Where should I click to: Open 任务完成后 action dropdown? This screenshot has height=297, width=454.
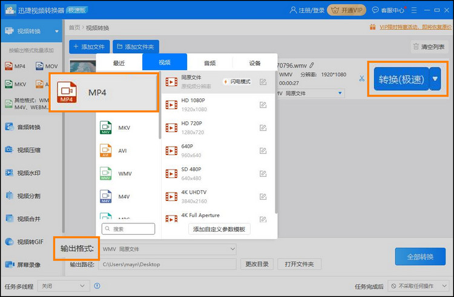coord(418,286)
